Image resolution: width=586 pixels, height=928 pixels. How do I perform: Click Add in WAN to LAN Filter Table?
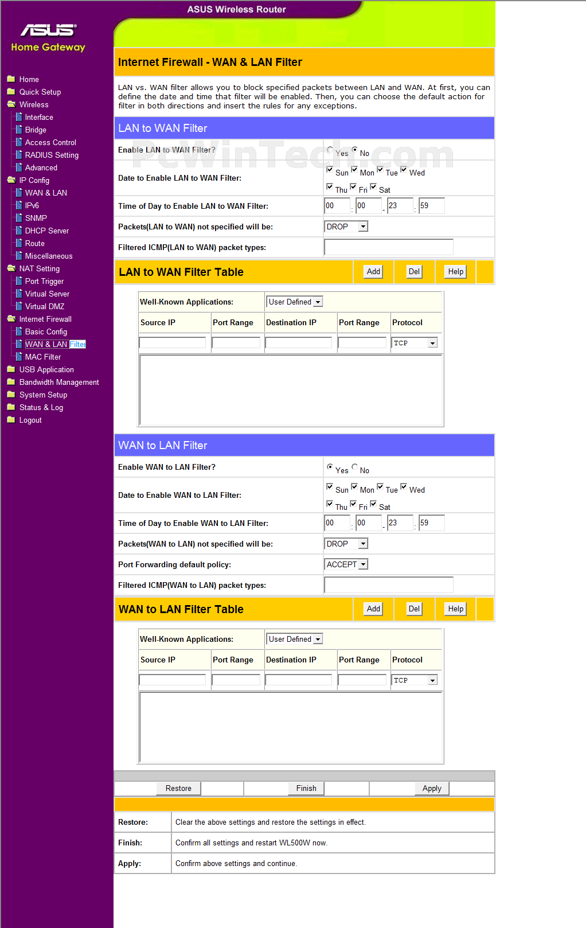pyautogui.click(x=373, y=609)
